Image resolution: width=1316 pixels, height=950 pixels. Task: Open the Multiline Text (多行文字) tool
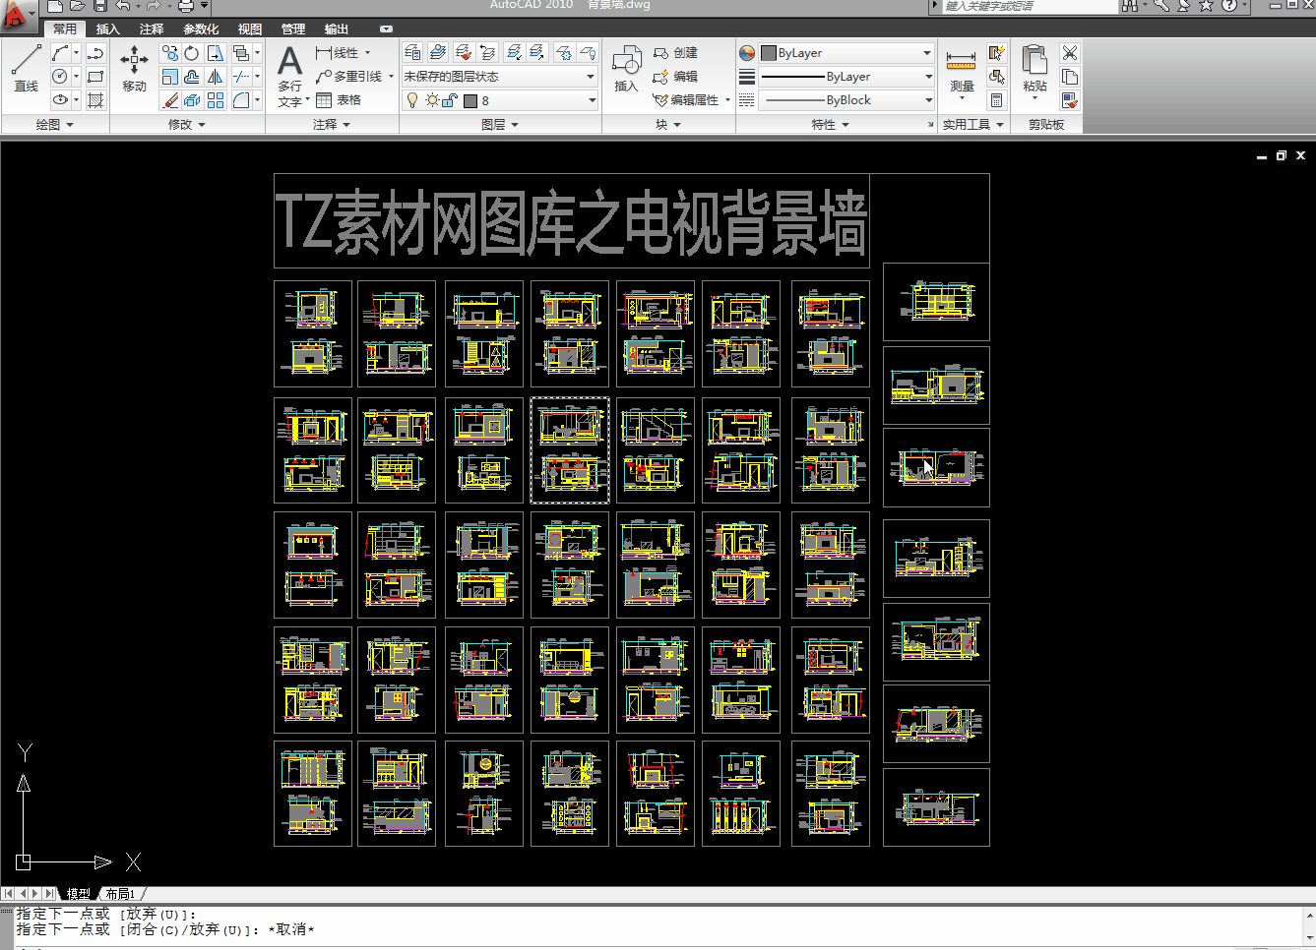pyautogui.click(x=289, y=76)
